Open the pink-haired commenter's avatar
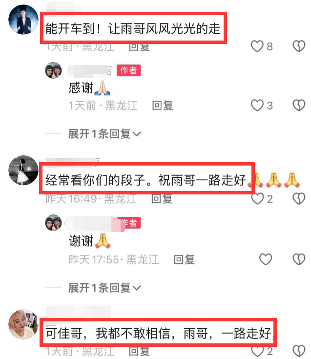Image resolution: width=311 pixels, height=359 pixels. tap(23, 324)
